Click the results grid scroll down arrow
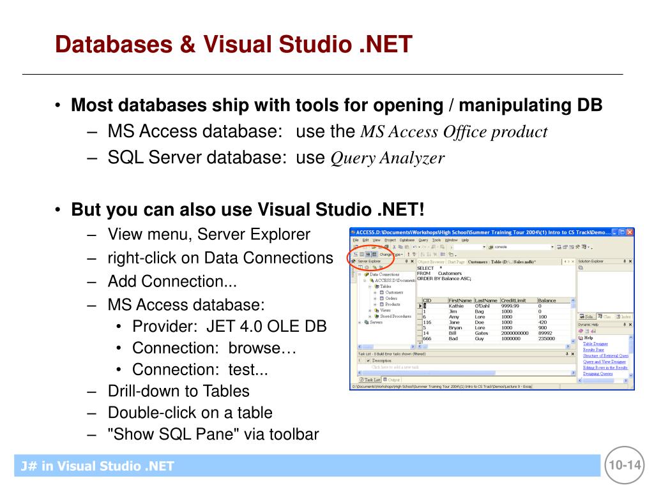 [x=573, y=341]
